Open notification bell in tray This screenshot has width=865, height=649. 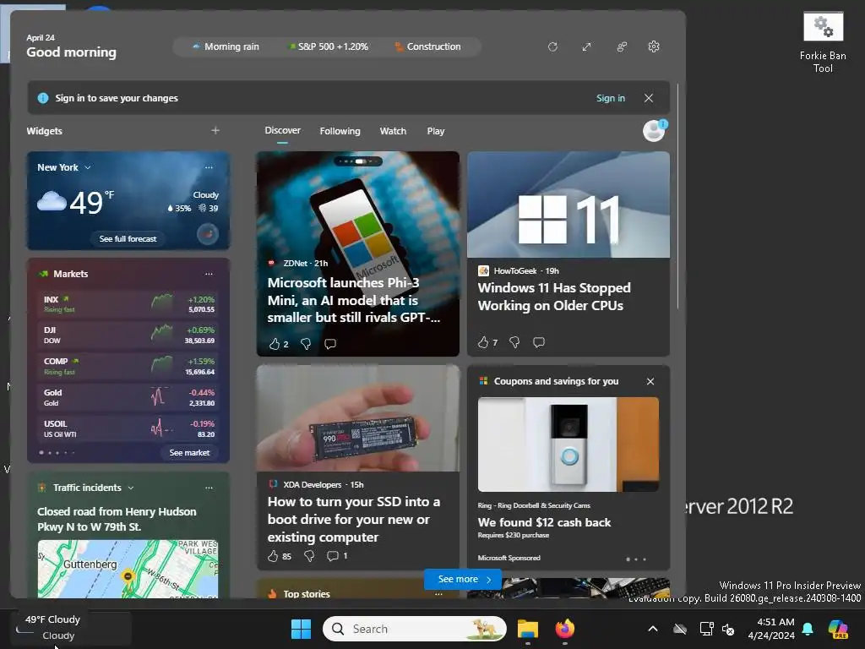808,629
